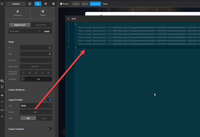200x137 pixels.
Task: Switch to the Customize tab
Action: pyautogui.click(x=95, y=4)
